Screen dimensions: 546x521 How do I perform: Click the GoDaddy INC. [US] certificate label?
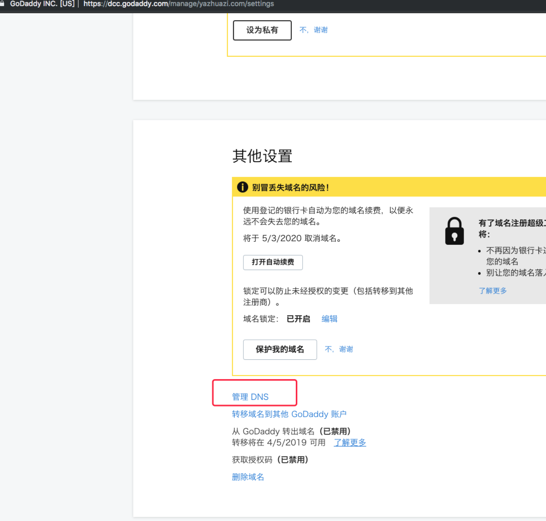42,4
